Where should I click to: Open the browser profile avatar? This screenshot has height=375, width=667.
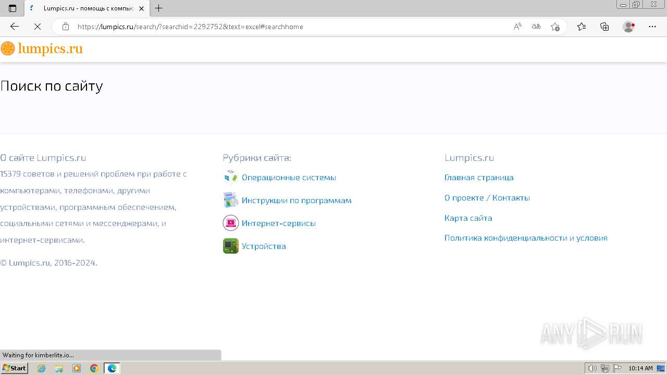[629, 27]
